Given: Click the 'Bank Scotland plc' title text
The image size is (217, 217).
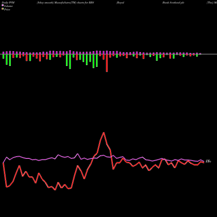Looking at the screenshot, I should pos(173,3).
